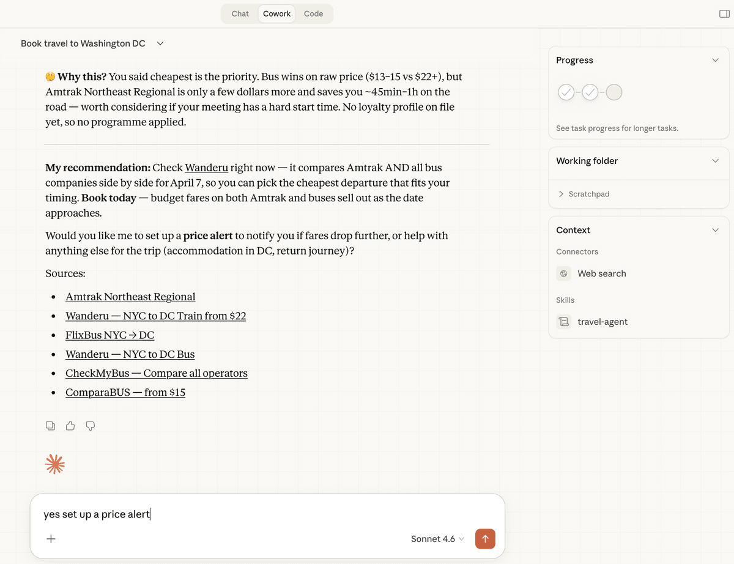Click the second completed progress step circle
Viewport: 734px width, 564px height.
(590, 92)
